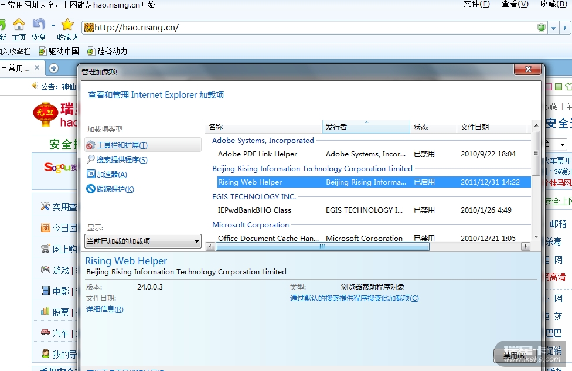Select IEPwdBankBHO Class row
The height and width of the screenshot is (371, 572).
373,210
